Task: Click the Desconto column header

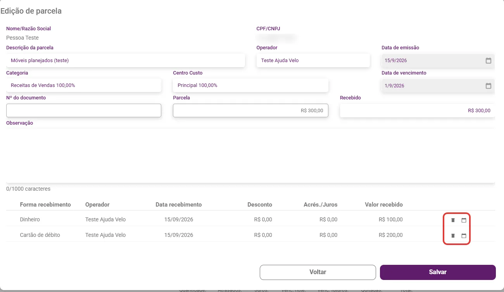Action: click(260, 205)
